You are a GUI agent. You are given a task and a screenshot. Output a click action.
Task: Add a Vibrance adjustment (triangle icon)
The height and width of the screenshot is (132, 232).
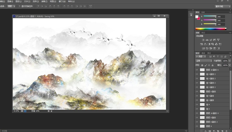point(218,40)
